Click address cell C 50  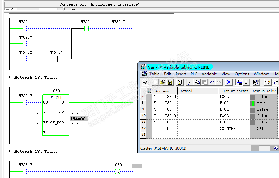click(x=165, y=129)
